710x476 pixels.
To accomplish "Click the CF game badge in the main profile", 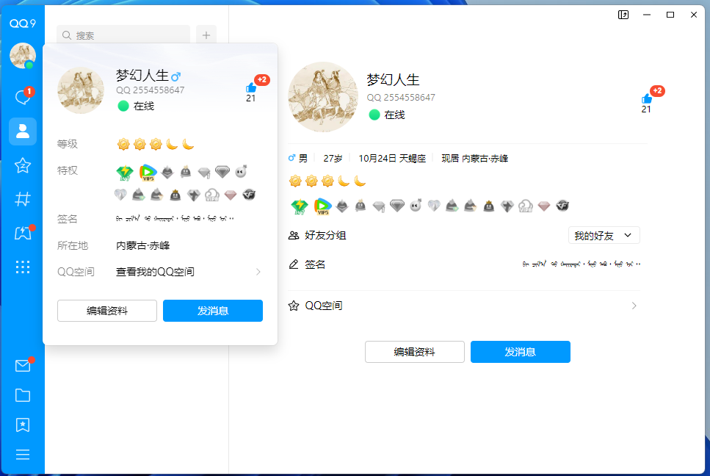I will coord(562,206).
